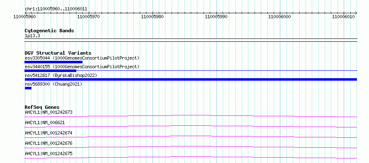
Task: Open AHCYL1|NM_001242676 transcript label
Action: click(49, 143)
